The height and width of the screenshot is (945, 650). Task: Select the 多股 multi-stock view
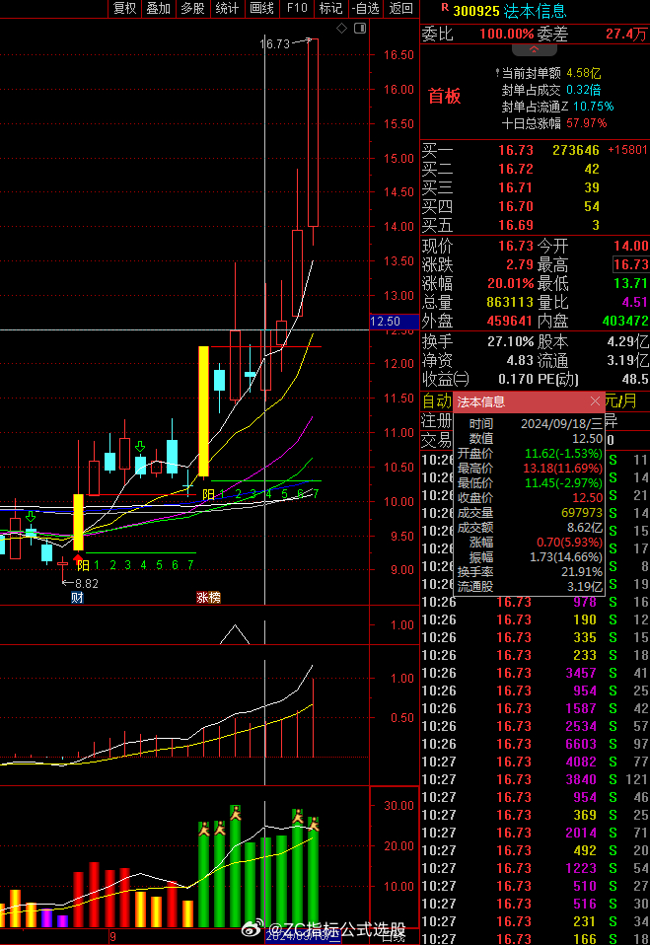coord(192,8)
